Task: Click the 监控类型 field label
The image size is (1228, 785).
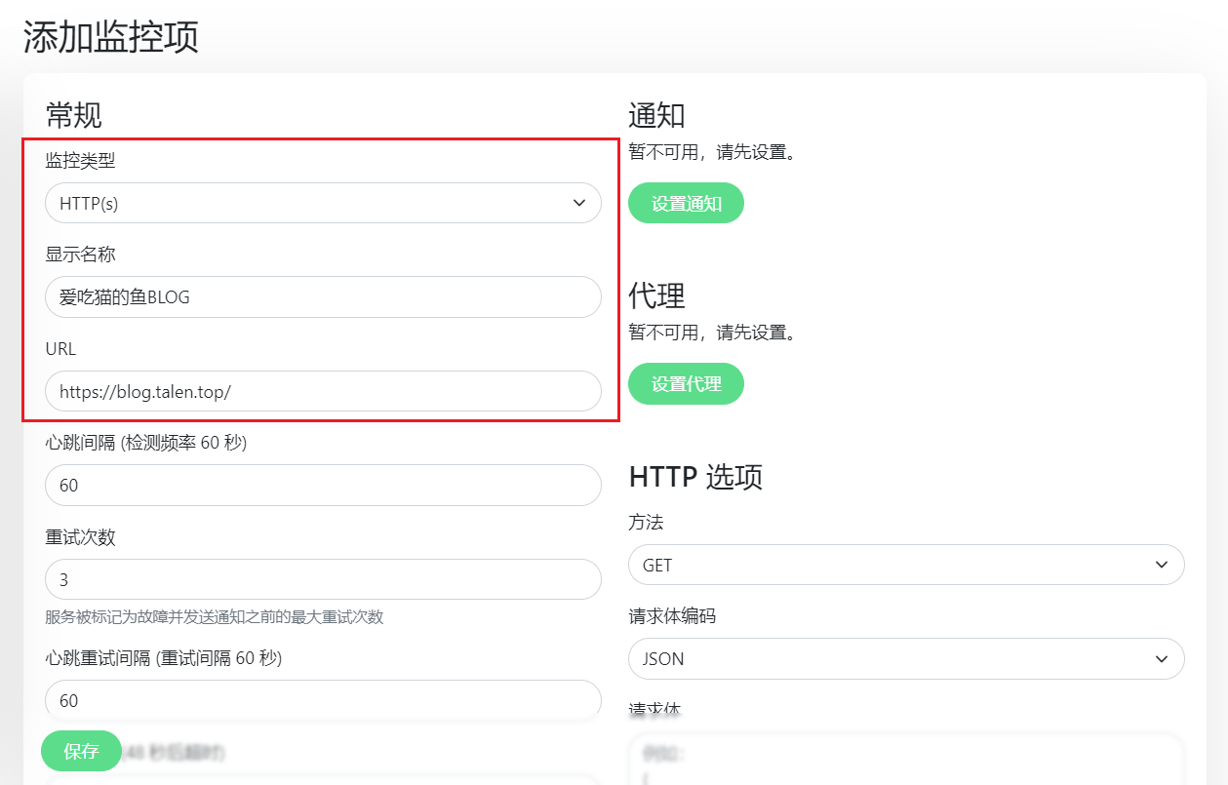Action: tap(80, 160)
